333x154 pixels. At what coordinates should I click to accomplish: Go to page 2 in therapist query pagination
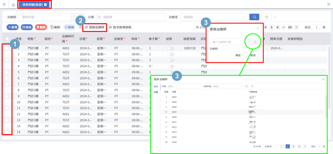pyautogui.click(x=294, y=146)
